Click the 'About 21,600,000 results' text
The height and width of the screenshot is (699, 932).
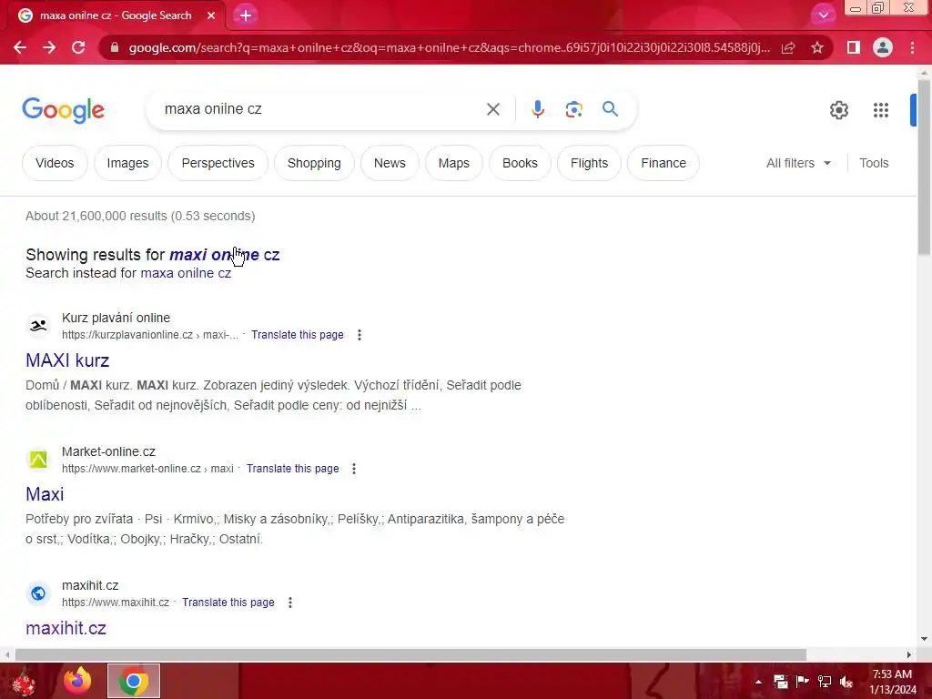coord(140,216)
